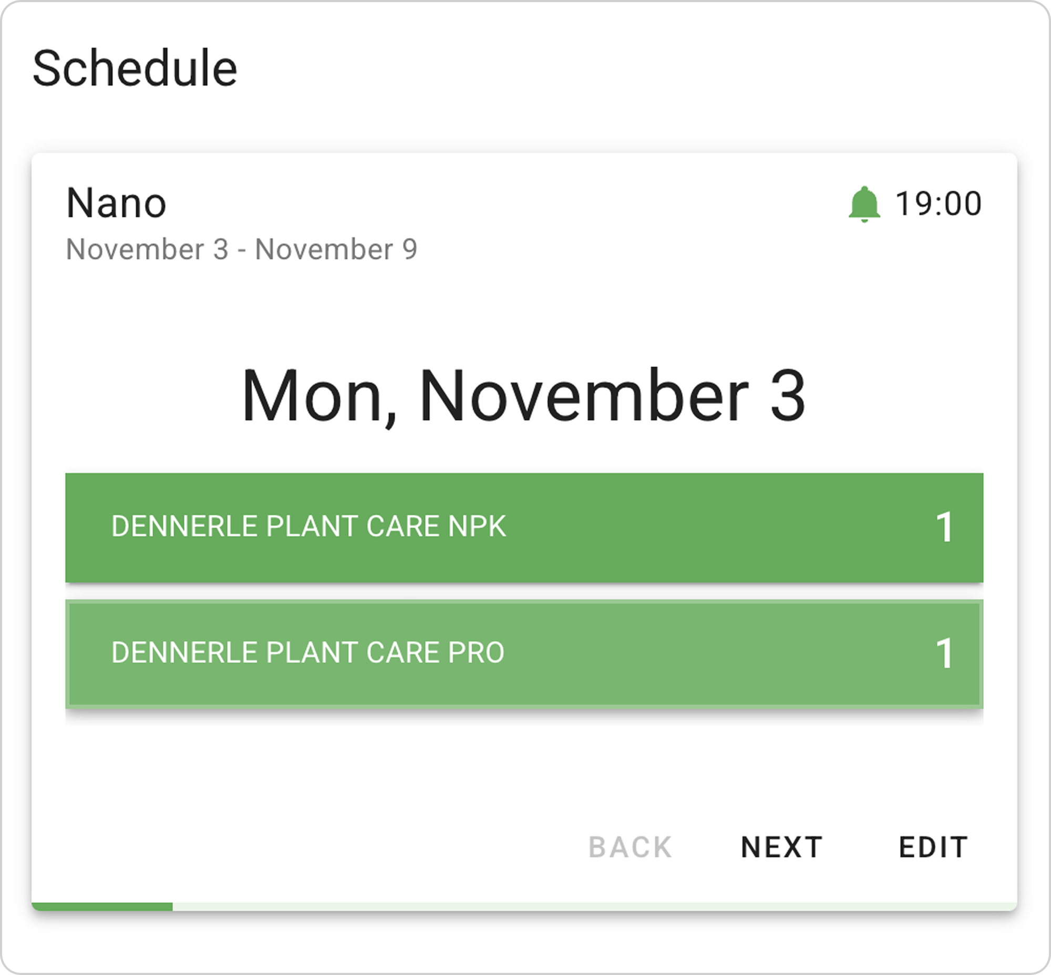1051x975 pixels.
Task: Click the November 9 end date in subtitle
Action: click(336, 249)
